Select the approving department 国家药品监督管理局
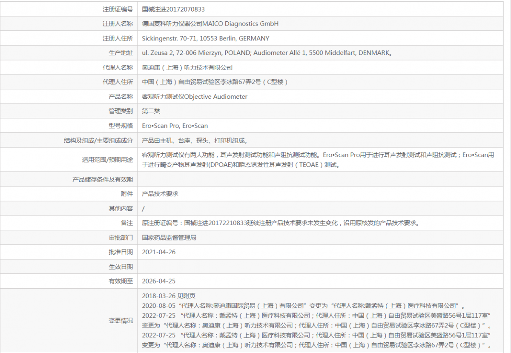The image size is (511, 353). click(169, 238)
